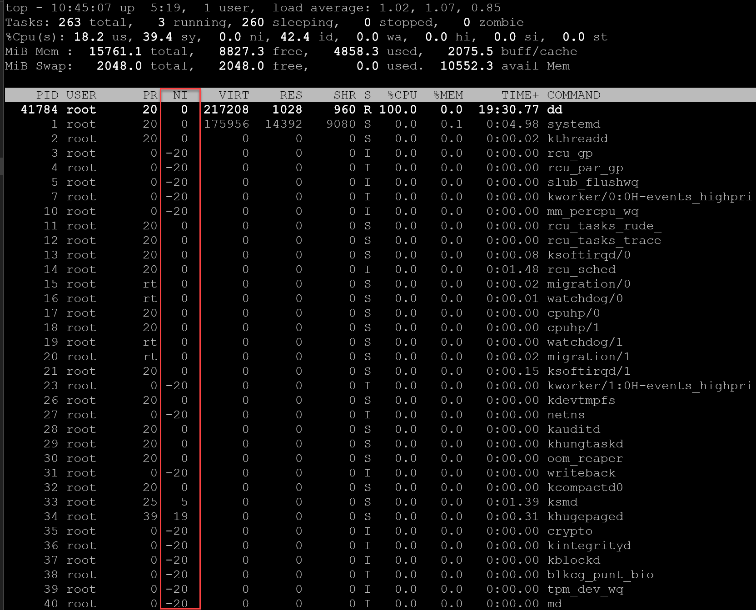This screenshot has width=756, height=610.
Task: Click the 15761.1 total memory value
Action: point(115,51)
